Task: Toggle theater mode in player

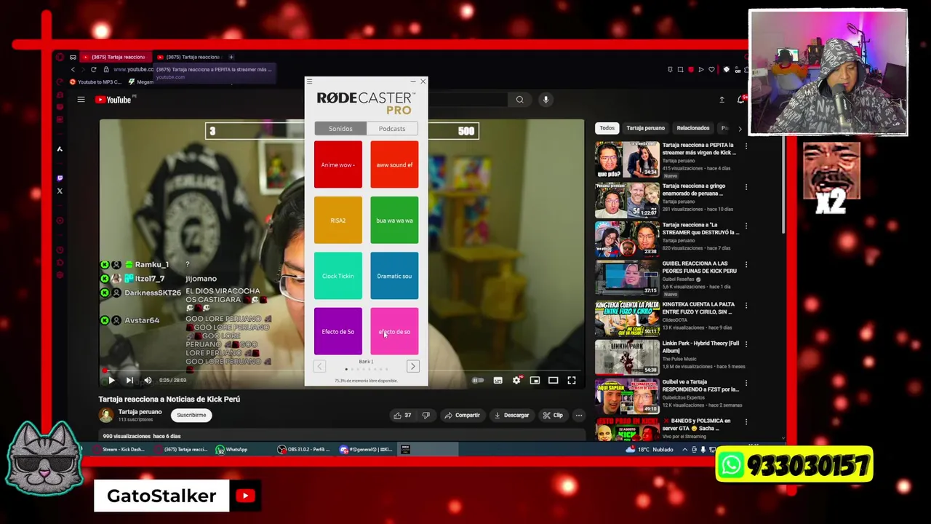Action: pos(553,380)
